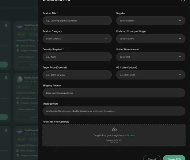Image resolution: width=190 pixels, height=160 pixels.
Task: Click the Unit of Measurement chevron arrow
Action: click(180, 57)
